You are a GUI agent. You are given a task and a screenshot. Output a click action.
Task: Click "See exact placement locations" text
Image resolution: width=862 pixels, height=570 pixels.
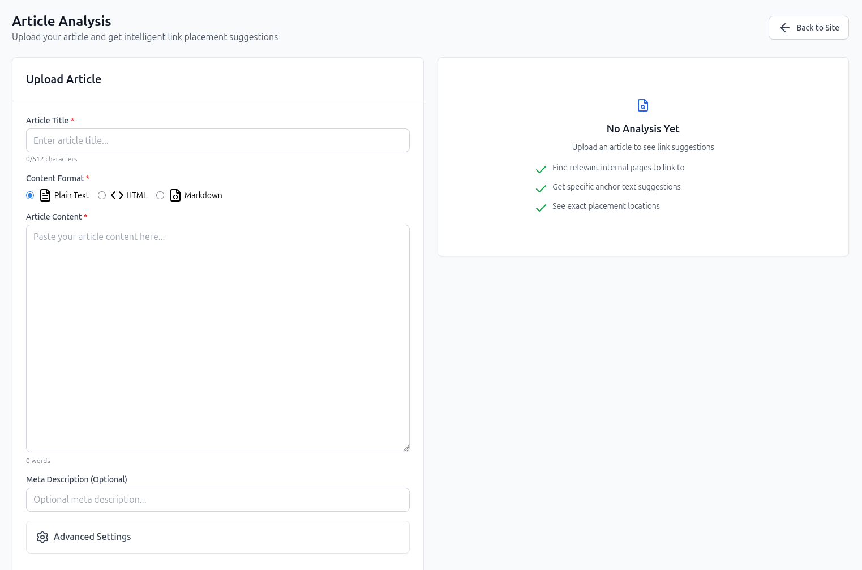tap(606, 206)
